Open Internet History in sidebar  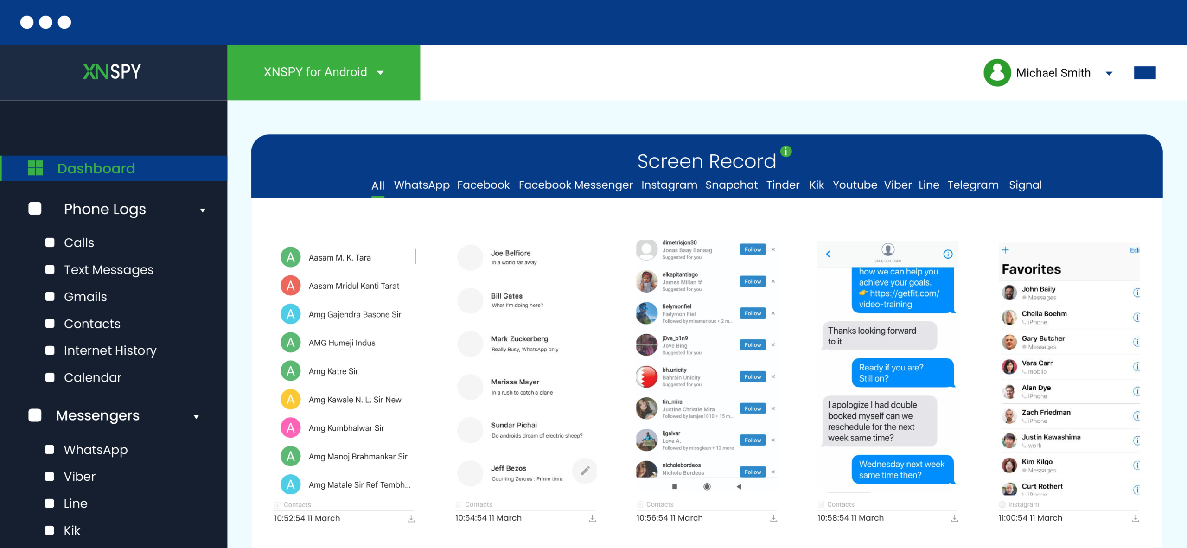click(x=110, y=350)
